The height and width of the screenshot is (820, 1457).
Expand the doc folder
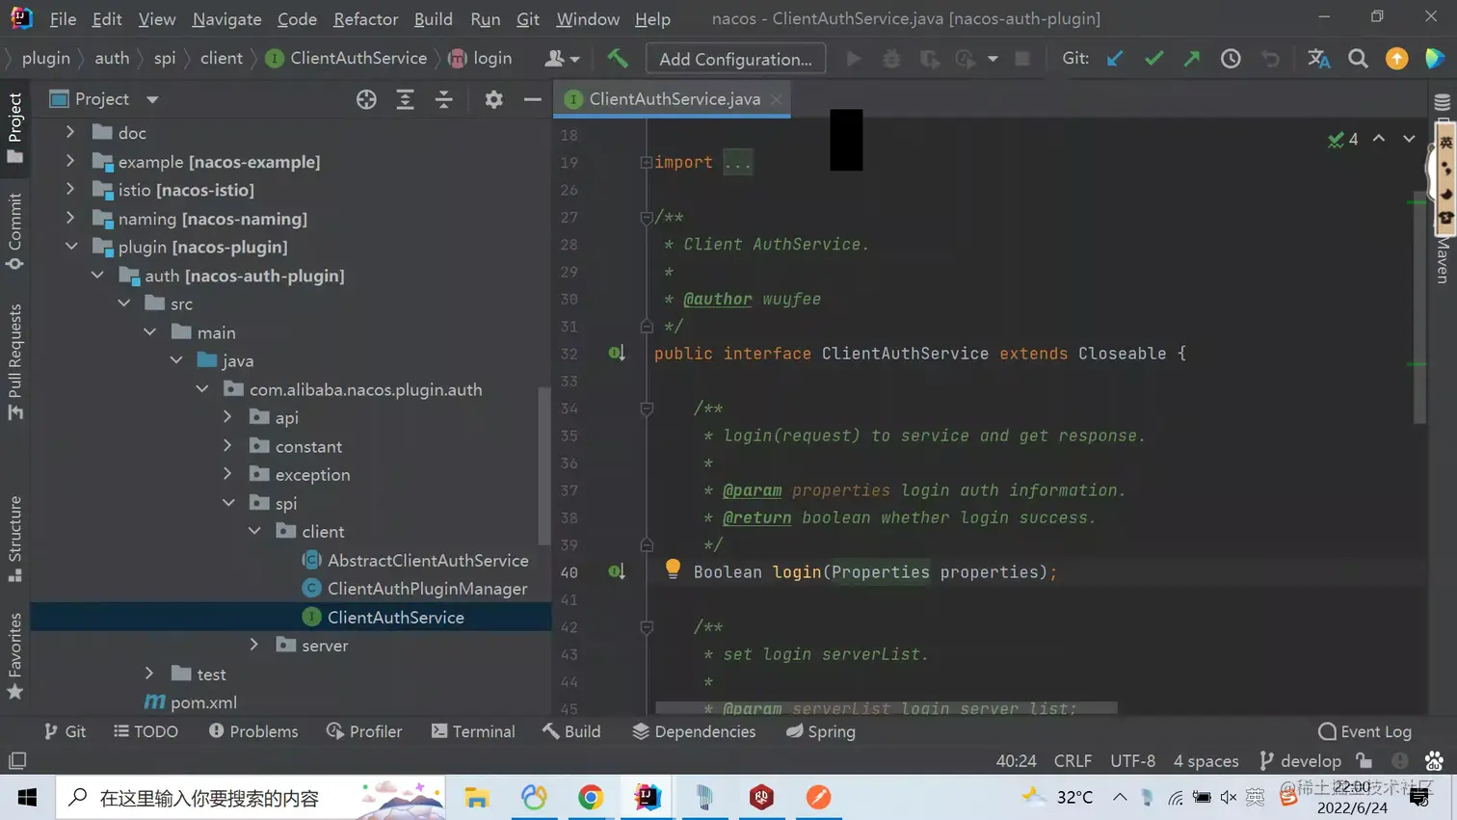click(x=70, y=132)
